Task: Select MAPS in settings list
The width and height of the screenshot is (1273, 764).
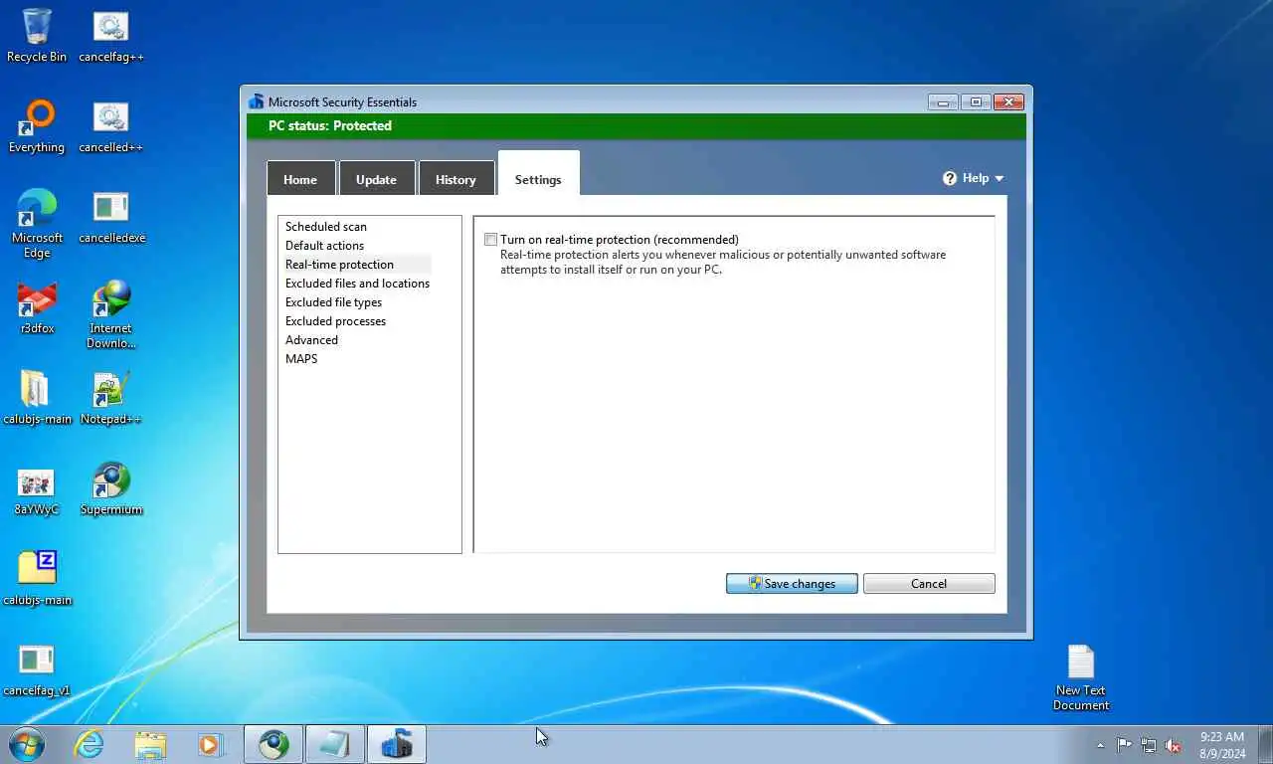Action: point(301,359)
